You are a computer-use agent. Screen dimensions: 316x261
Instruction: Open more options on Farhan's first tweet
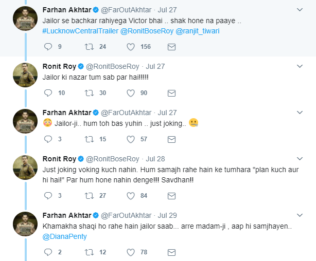300,10
